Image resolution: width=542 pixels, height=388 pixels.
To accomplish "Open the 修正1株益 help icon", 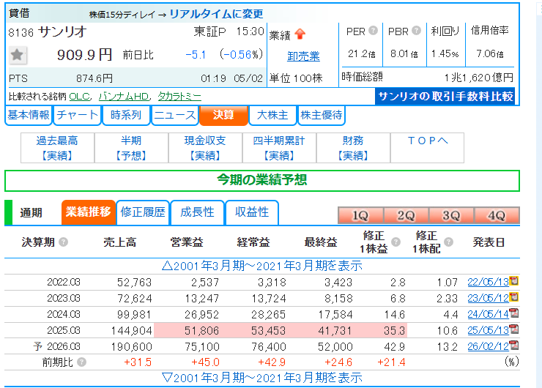I will click(396, 242).
